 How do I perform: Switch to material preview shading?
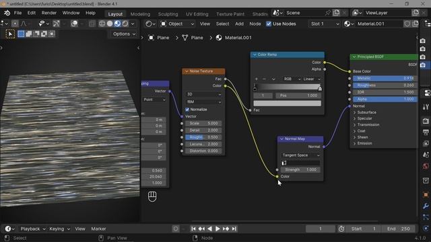pos(117,24)
